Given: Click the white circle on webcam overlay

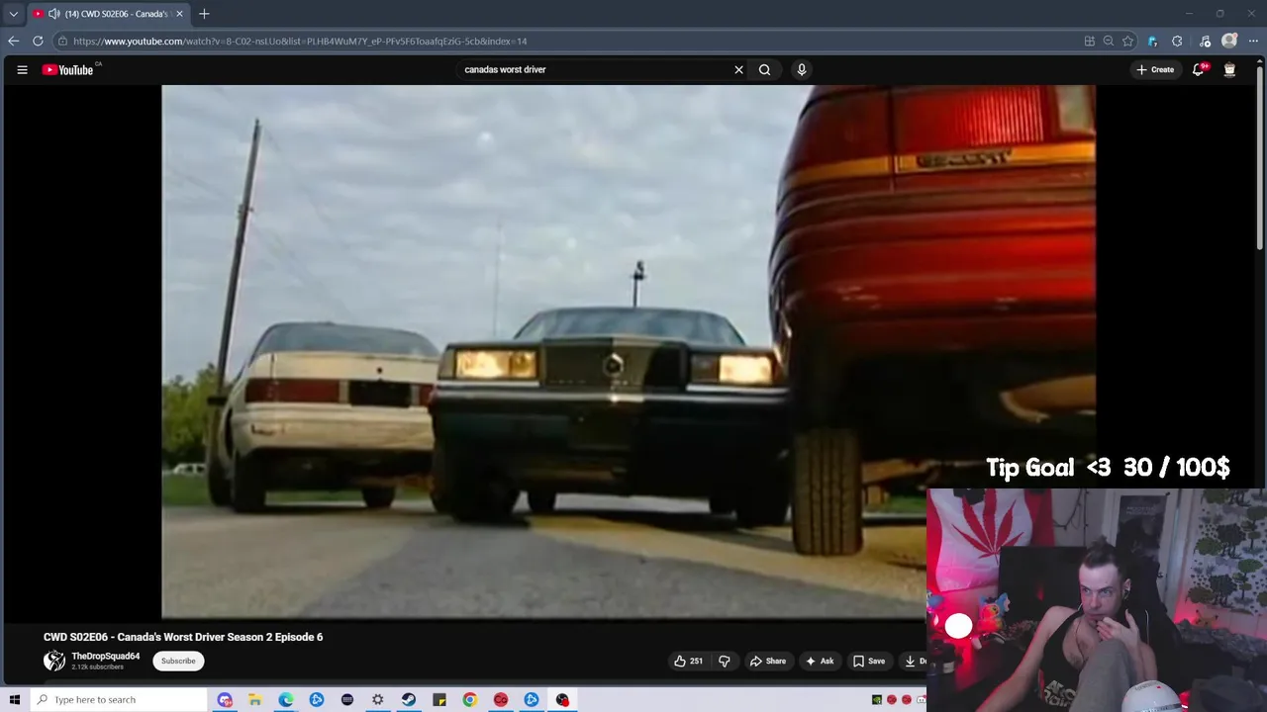Looking at the screenshot, I should click(x=958, y=626).
